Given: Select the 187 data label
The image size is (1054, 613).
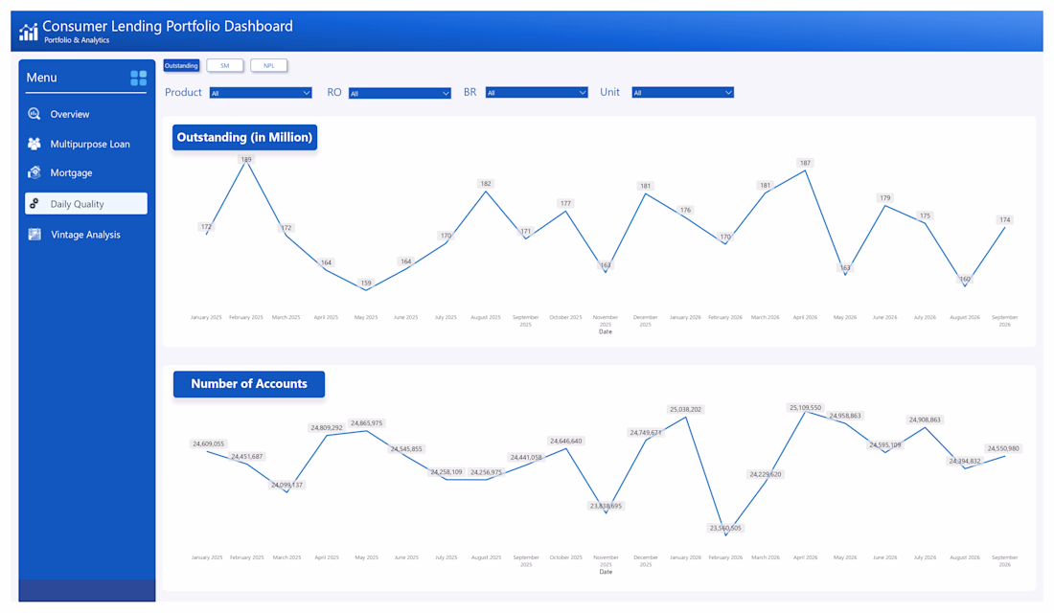Looking at the screenshot, I should [805, 163].
